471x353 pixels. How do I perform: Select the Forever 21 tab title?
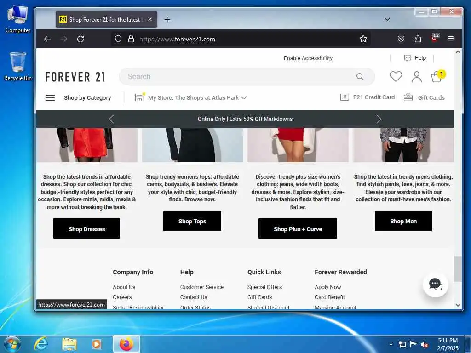(107, 19)
